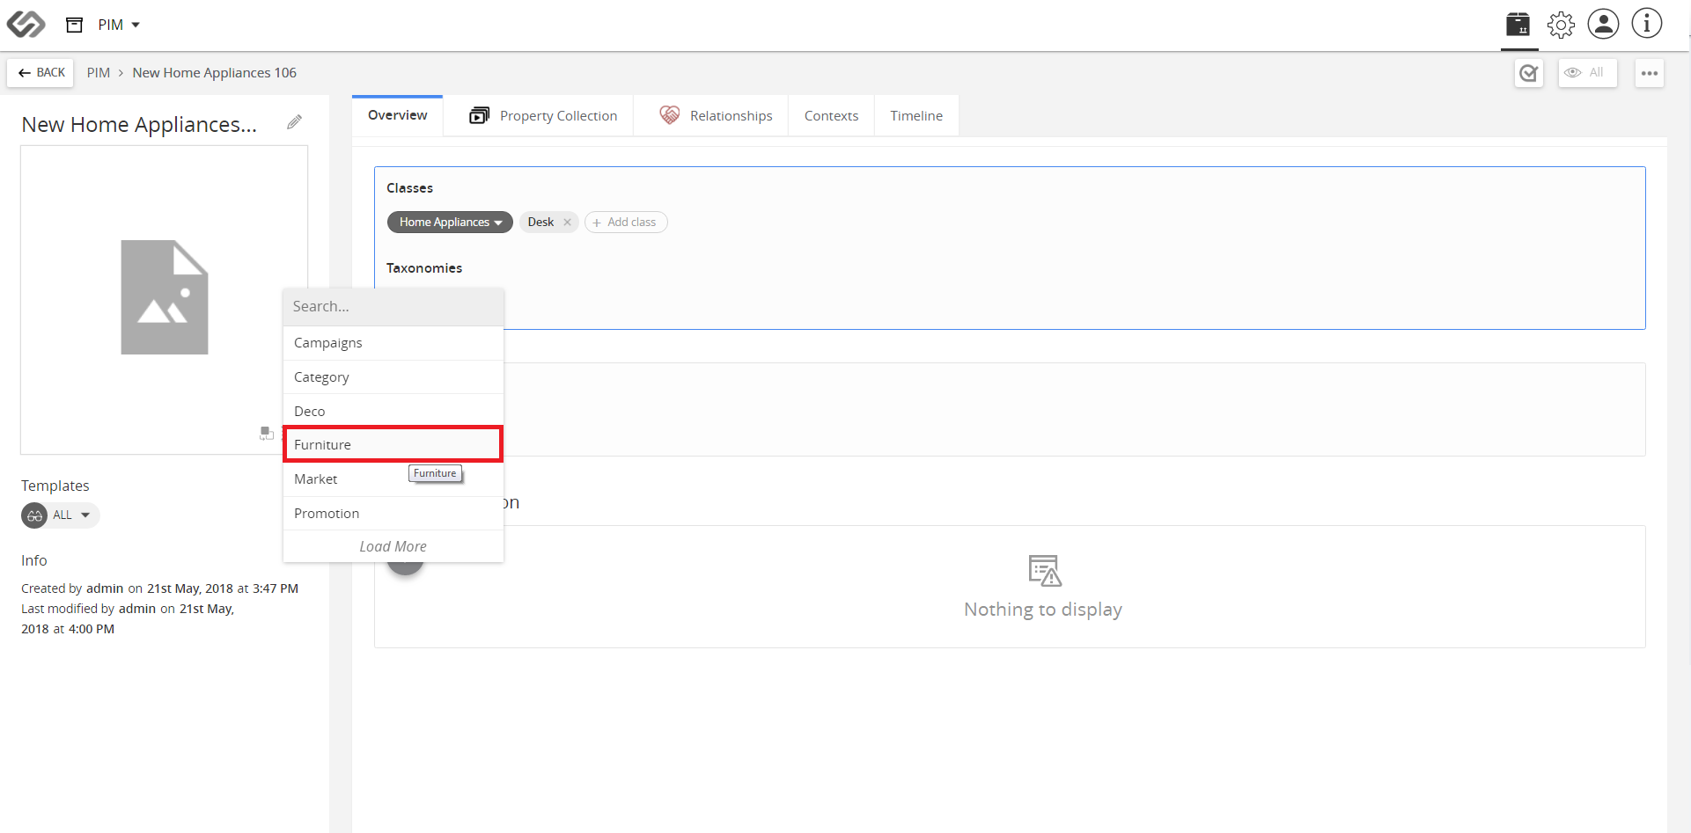Edit the name using pencil icon
1691x833 pixels.
pyautogui.click(x=295, y=122)
